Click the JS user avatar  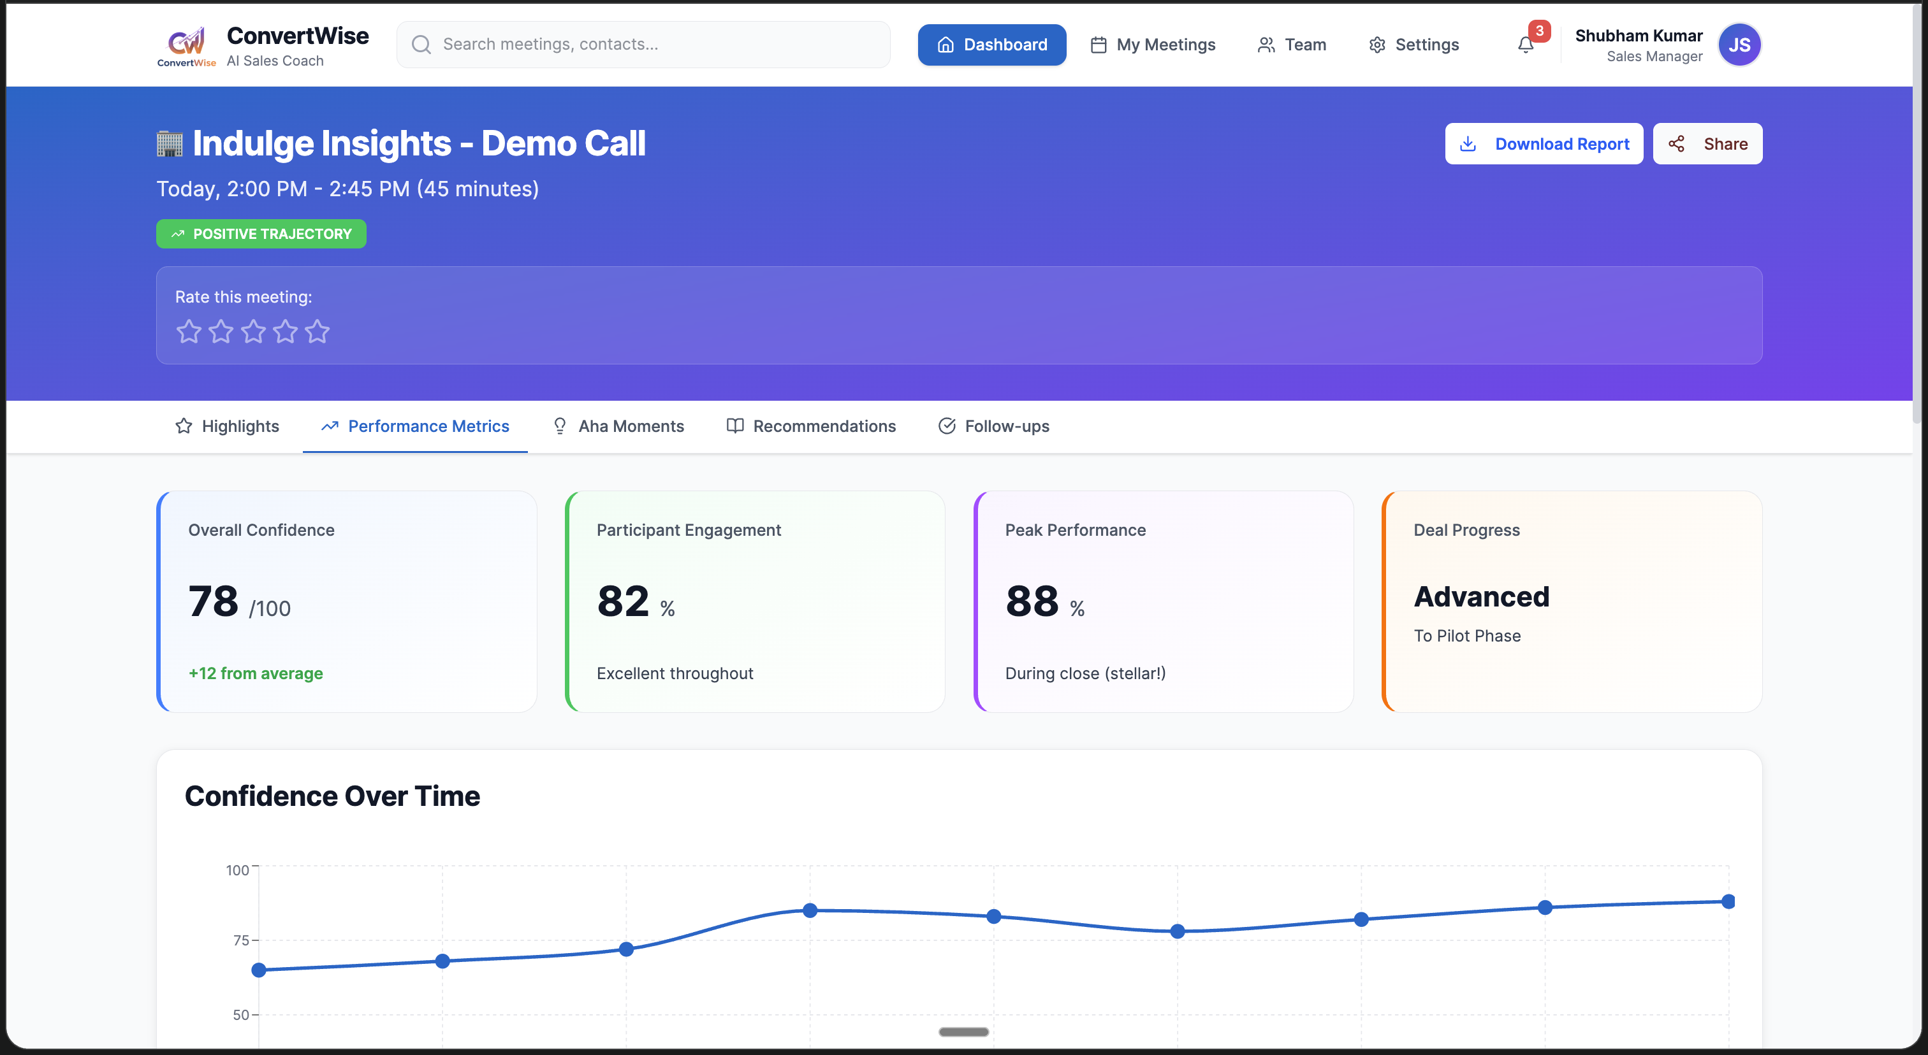click(x=1739, y=45)
